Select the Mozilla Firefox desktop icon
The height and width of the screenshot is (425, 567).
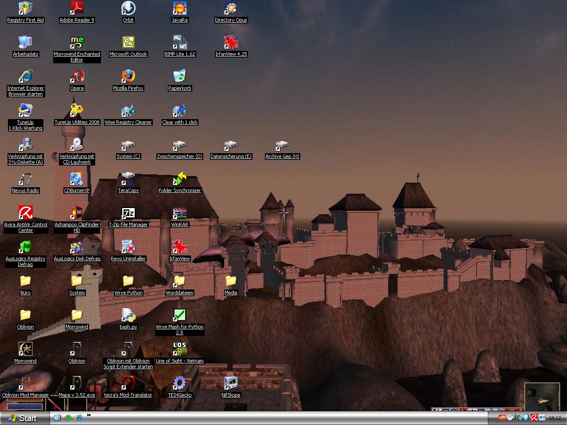point(128,77)
